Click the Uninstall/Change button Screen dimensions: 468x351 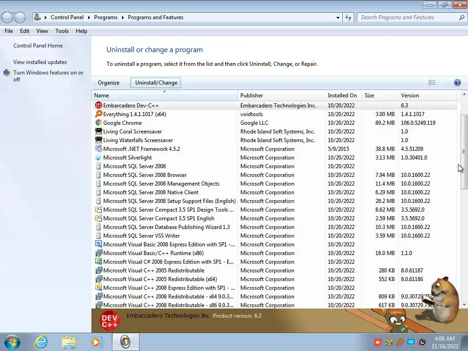[x=156, y=83]
